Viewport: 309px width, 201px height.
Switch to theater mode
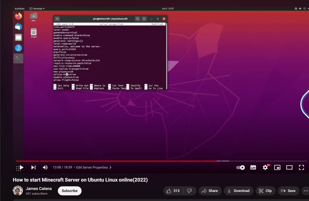pyautogui.click(x=289, y=167)
